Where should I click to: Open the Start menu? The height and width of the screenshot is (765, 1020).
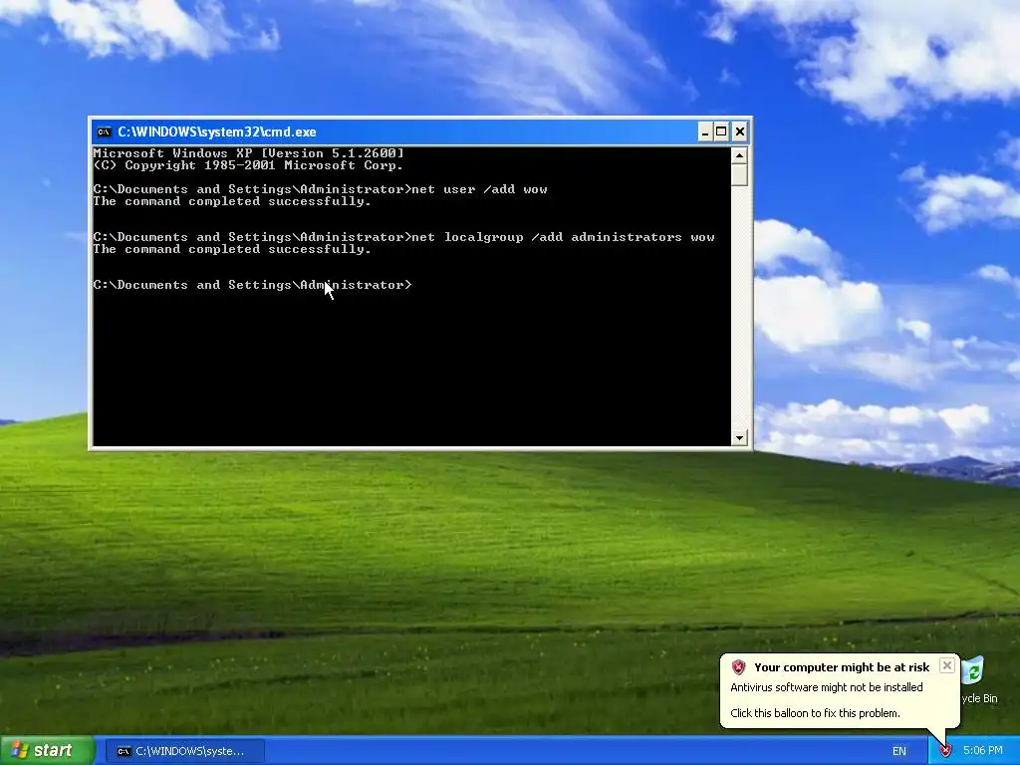point(47,751)
